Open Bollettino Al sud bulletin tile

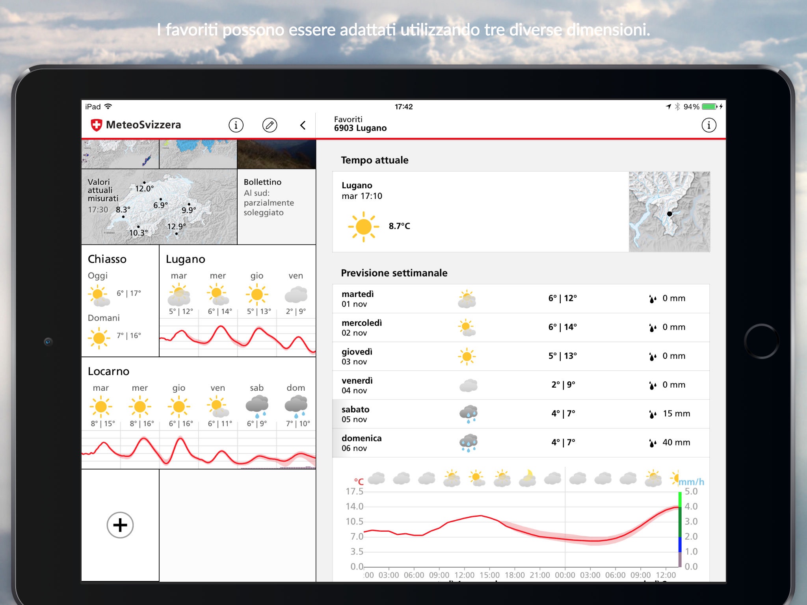pos(277,207)
